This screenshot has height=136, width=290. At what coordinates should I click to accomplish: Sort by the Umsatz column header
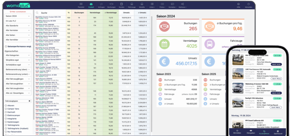coord(126,13)
